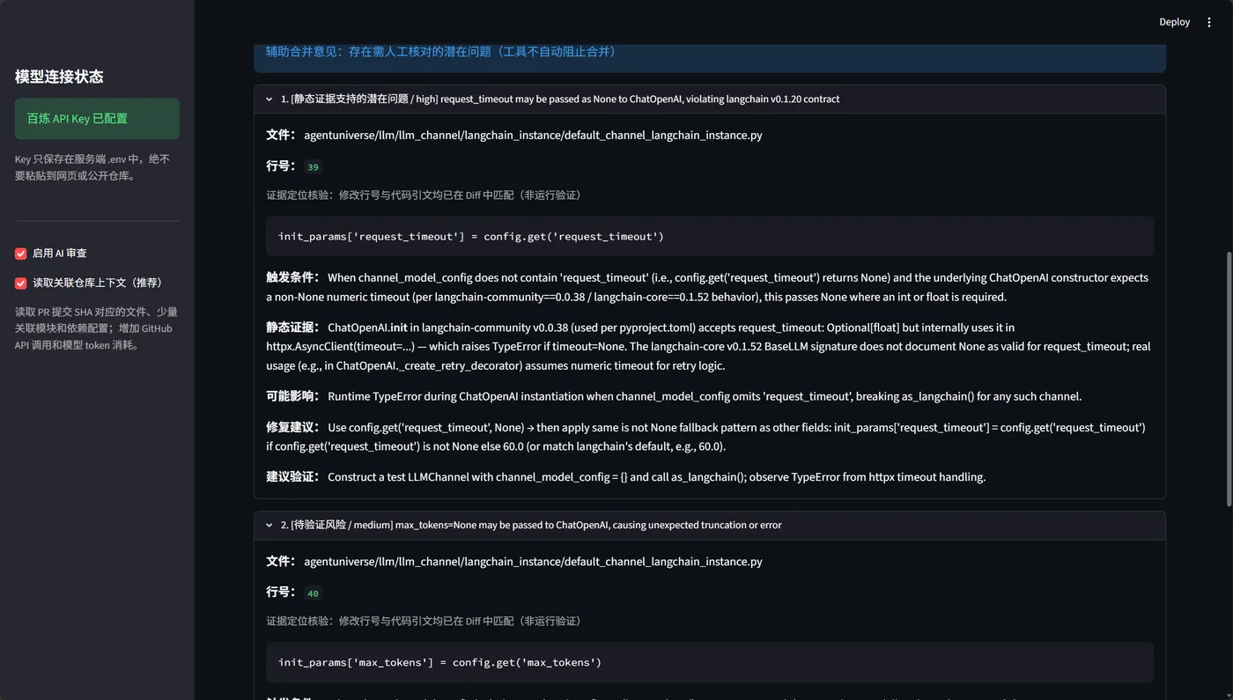The height and width of the screenshot is (700, 1233).
Task: Click the Key 只保存在服务端 note
Action: [92, 167]
